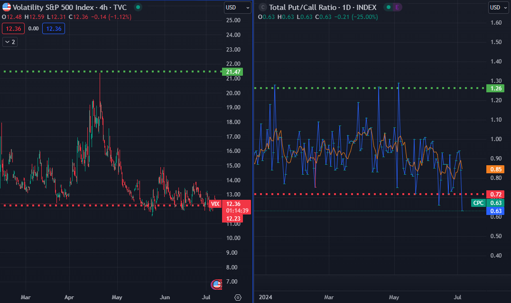Click the Apr label on VIX time axis
The width and height of the screenshot is (511, 303).
coord(69,297)
